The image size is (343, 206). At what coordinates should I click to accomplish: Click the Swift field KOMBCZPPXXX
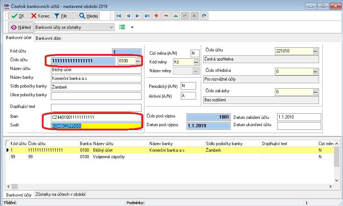[x=96, y=126]
